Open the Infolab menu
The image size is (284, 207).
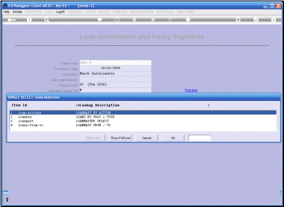(x=17, y=12)
